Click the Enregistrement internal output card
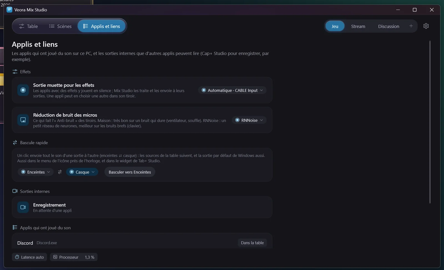Image resolution: width=444 pixels, height=270 pixels. 142,207
